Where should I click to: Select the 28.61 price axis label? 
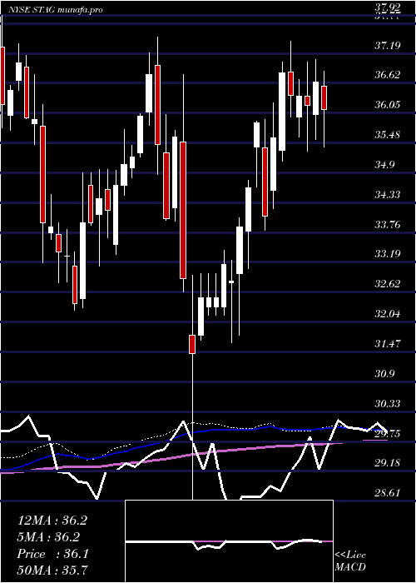387,493
